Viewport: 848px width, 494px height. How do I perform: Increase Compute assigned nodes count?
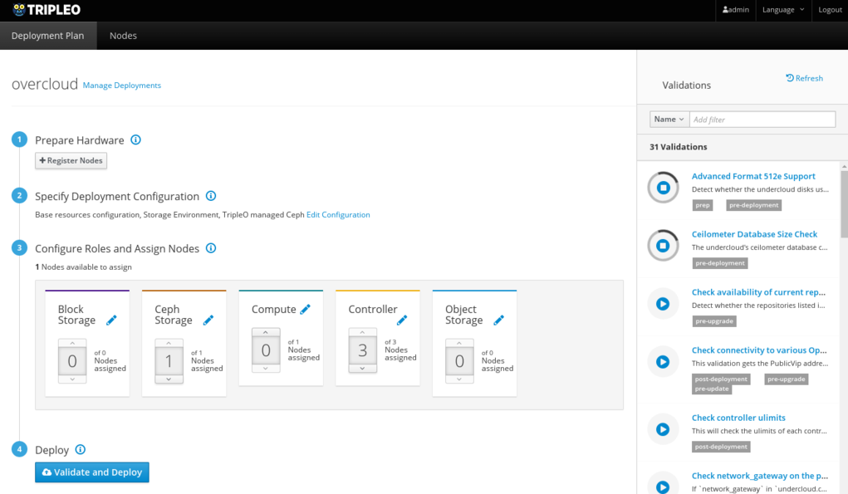[266, 332]
